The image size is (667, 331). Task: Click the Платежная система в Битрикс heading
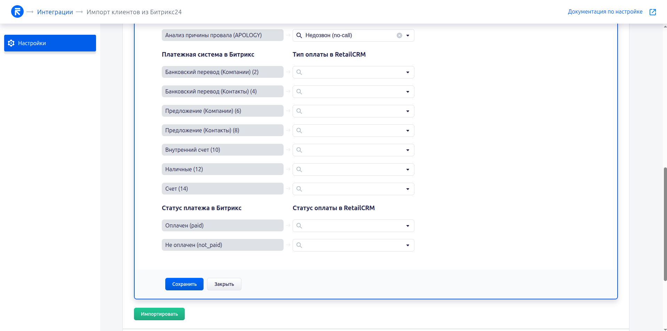pos(208,55)
